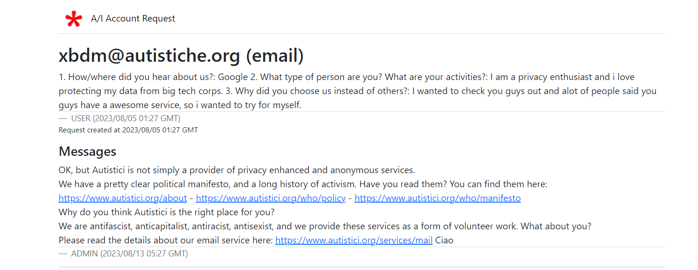Click the line starting 'OK, but Autistici'
Viewport: 698px width, 270px height.
[x=237, y=170]
